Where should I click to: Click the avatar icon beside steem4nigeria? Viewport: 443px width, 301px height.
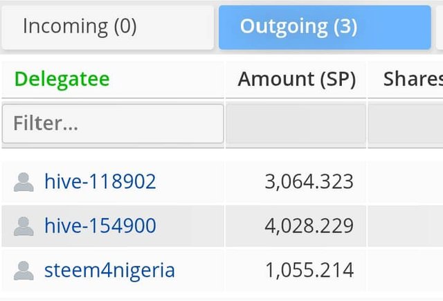[x=24, y=271]
